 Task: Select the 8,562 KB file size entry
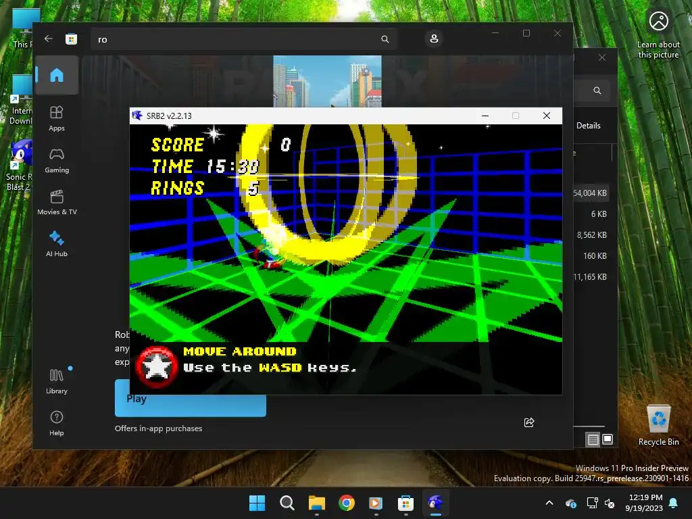(592, 235)
